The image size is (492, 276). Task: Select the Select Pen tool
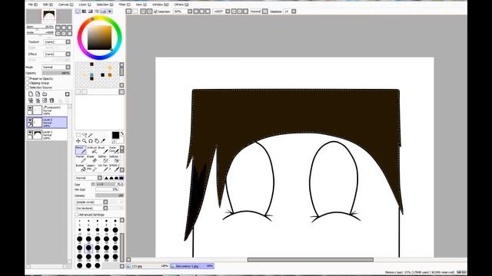coord(102,159)
